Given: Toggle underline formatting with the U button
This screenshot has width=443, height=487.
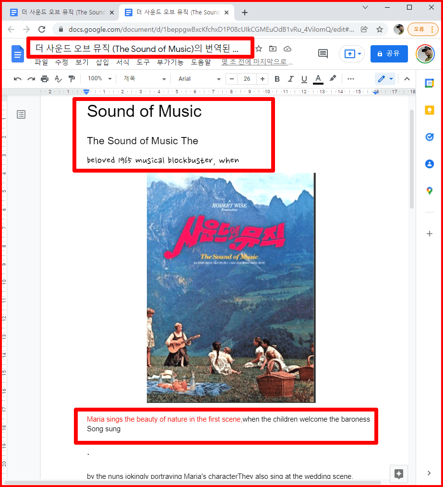Looking at the screenshot, I should point(304,79).
